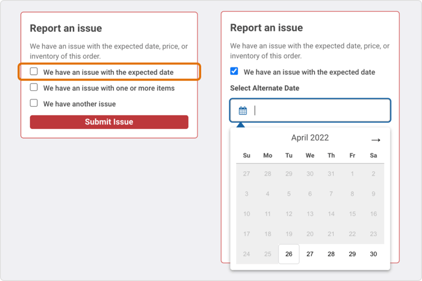Click disabled date 24 in last row
422x281 pixels.
(247, 254)
